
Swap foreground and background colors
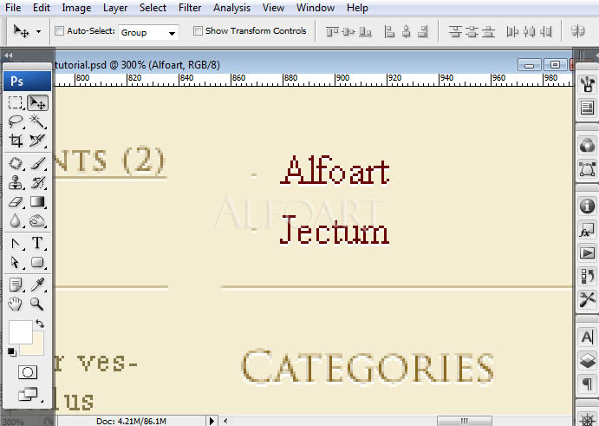40,324
